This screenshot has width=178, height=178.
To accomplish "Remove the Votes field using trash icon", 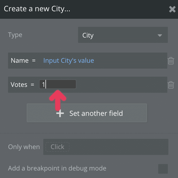I will click(x=171, y=85).
